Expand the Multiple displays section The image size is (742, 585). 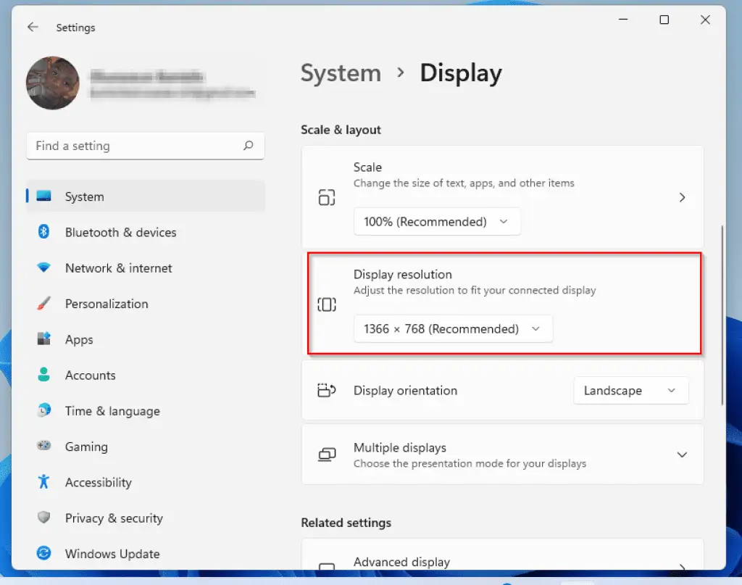[682, 455]
